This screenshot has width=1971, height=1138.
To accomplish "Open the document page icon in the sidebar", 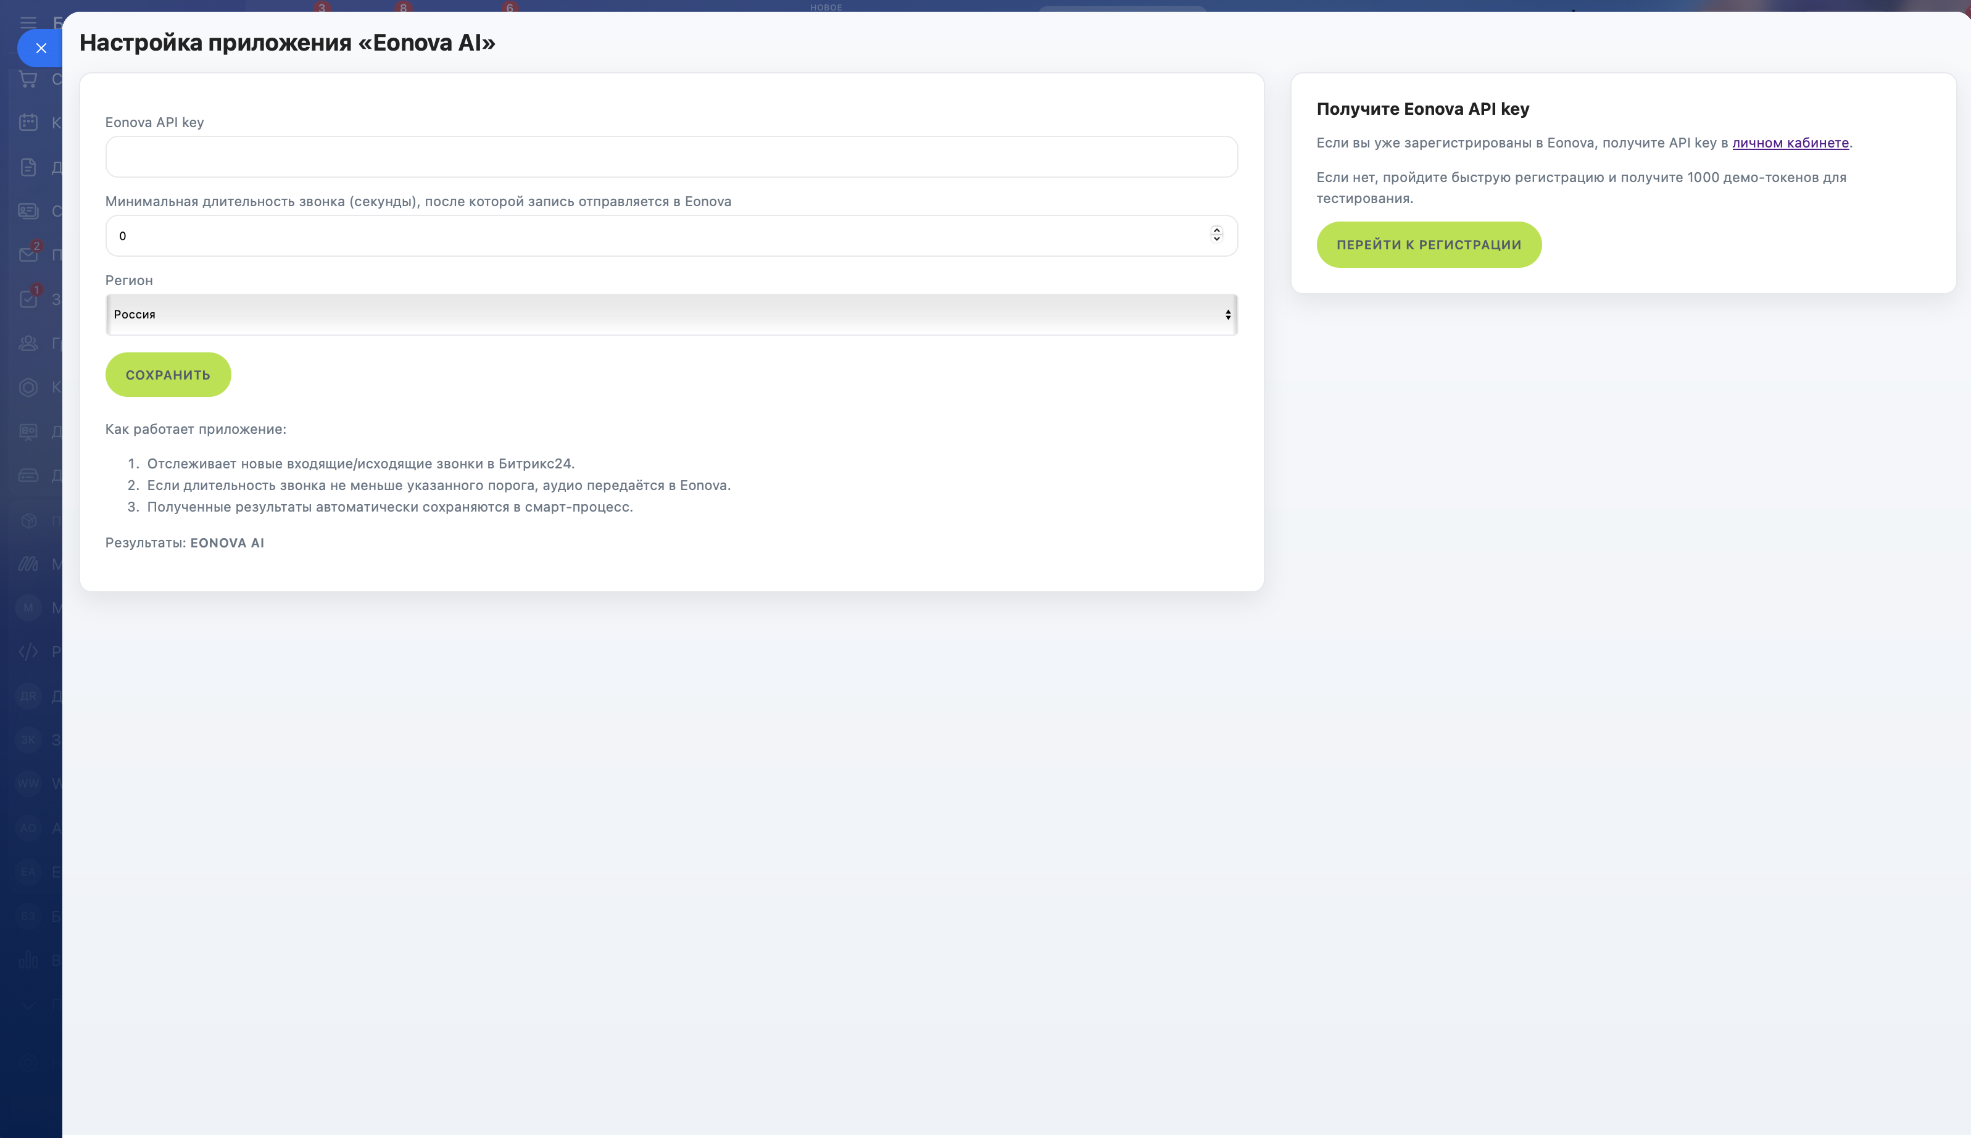I will (x=28, y=167).
